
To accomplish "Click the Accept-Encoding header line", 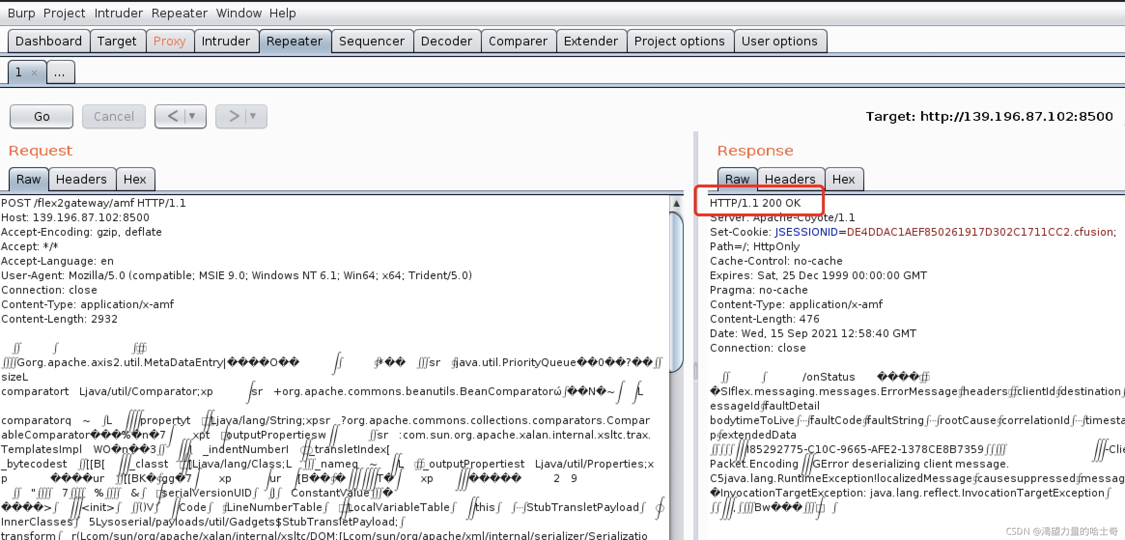I will (x=82, y=232).
